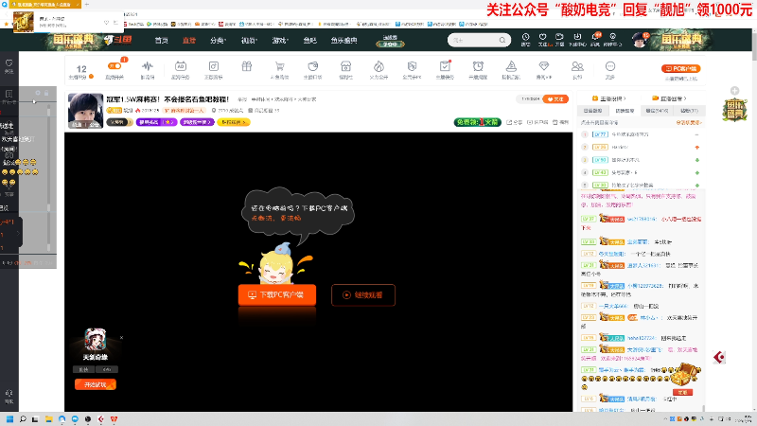This screenshot has width=757, height=426.
Task: Open Windows Start menu
Action: point(9,419)
